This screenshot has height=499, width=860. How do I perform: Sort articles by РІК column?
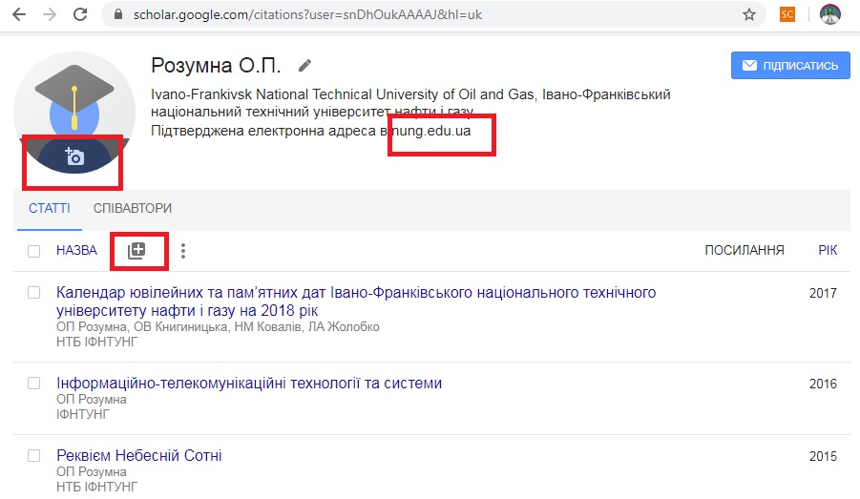828,251
